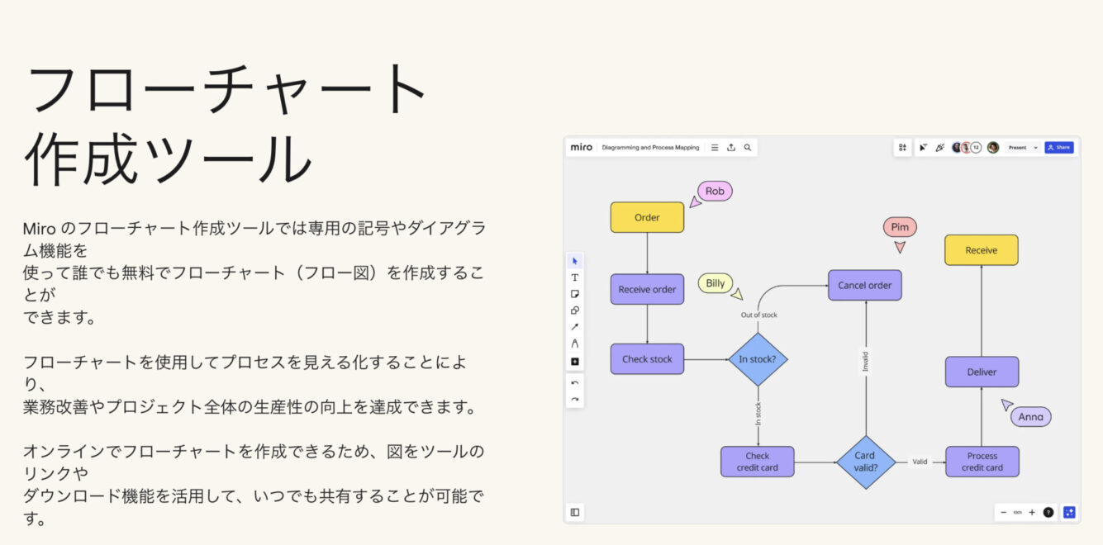
Task: Open the Shapes tool in Miro toolbar
Action: point(575,310)
